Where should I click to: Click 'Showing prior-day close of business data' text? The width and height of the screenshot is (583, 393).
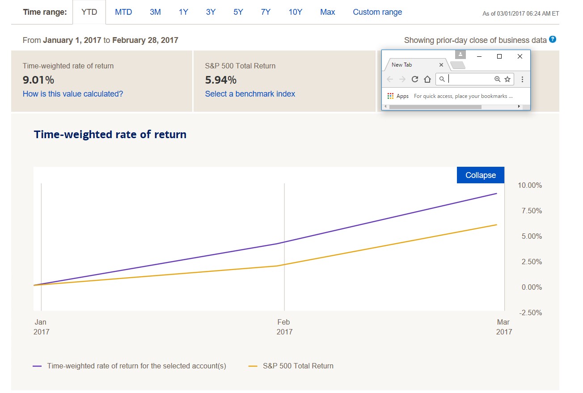click(x=475, y=40)
